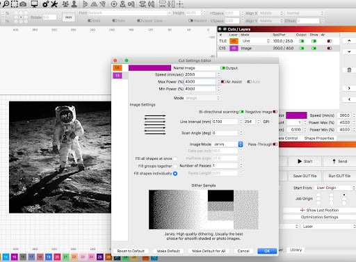Click the flip horizontal triangle icon
The width and height of the screenshot is (356, 262).
(x=85, y=4)
